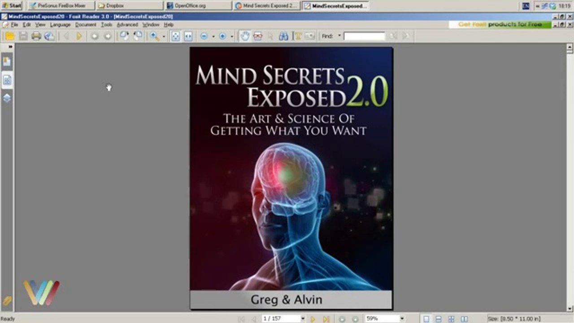Open the dropdown beside the zoom out button
574x323 pixels.
(x=213, y=36)
